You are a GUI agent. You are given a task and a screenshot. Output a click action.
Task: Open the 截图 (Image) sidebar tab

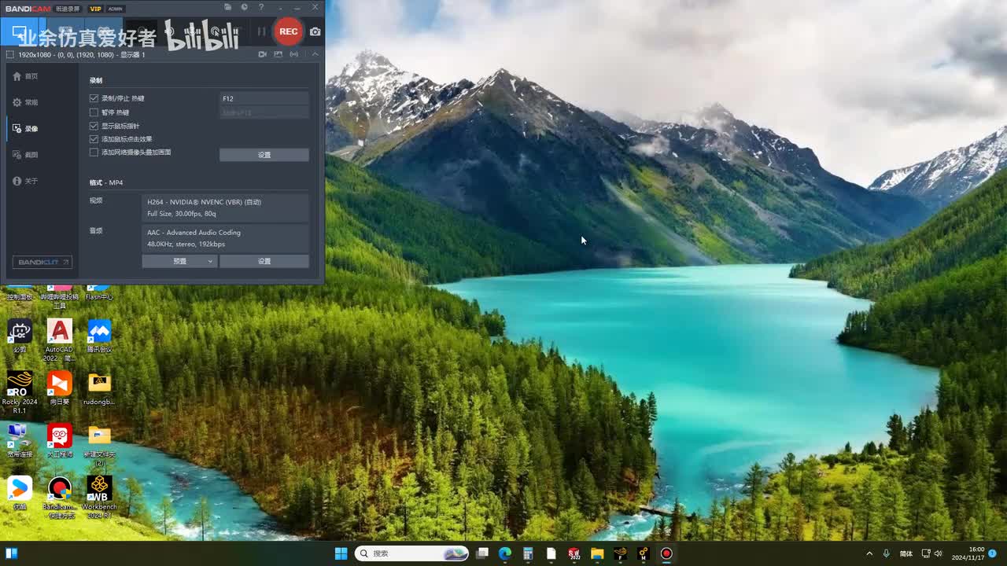click(x=25, y=155)
